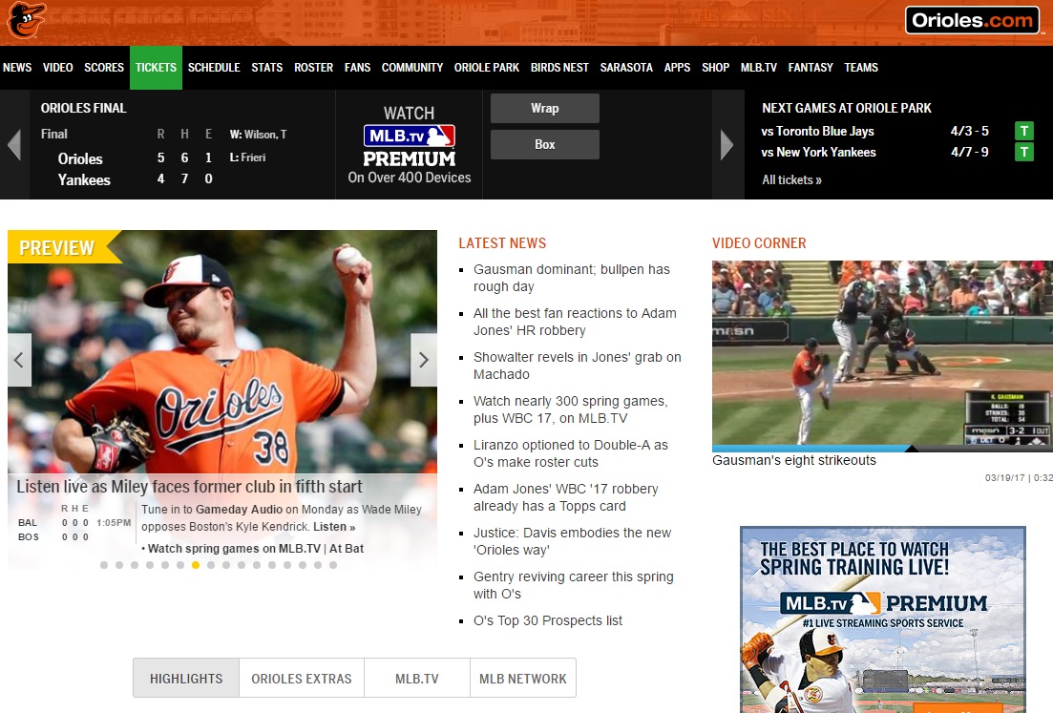
Task: Open Liranzo optioned to Double-A story
Action: point(571,453)
